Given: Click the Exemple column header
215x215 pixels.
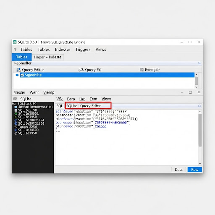Looking at the screenshot, I should (x=152, y=70).
